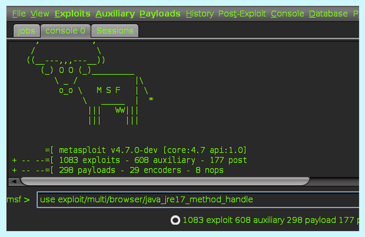Click the M S F text in banner
Viewport: 365px width, 237px height.
pyautogui.click(x=108, y=90)
